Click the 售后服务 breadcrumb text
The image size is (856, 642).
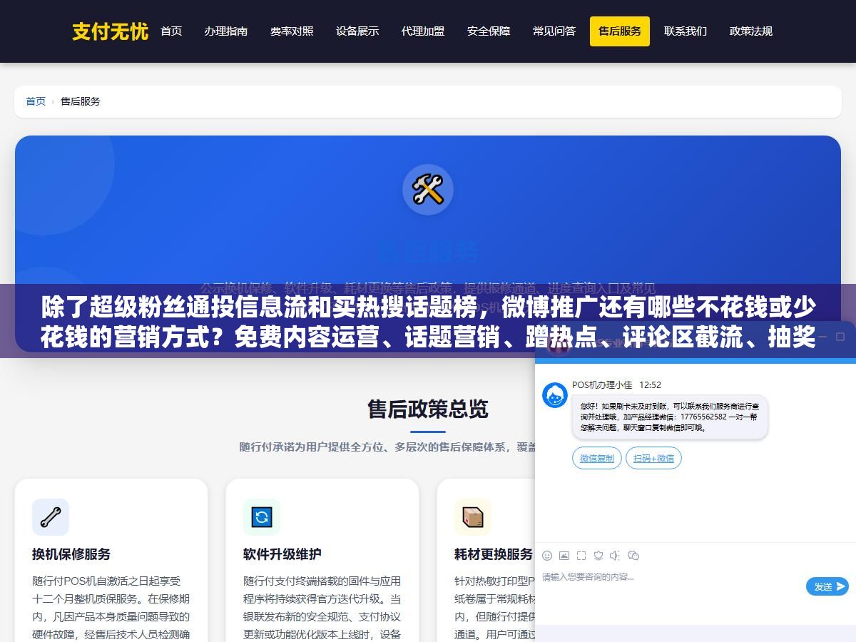point(81,101)
